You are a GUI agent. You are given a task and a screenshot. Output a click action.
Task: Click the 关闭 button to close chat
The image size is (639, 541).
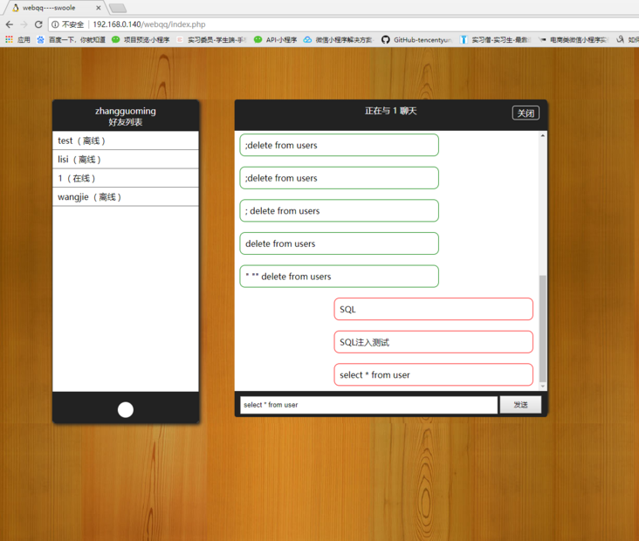tap(526, 113)
